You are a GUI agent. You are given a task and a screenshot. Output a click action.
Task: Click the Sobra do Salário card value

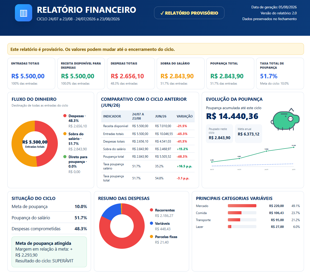177,76
